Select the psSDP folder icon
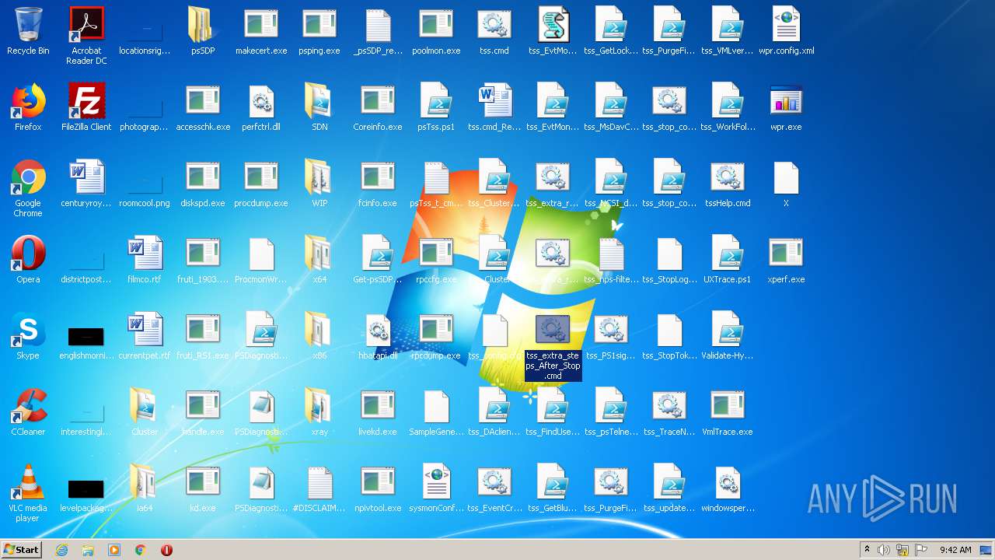This screenshot has width=995, height=560. coord(203,31)
